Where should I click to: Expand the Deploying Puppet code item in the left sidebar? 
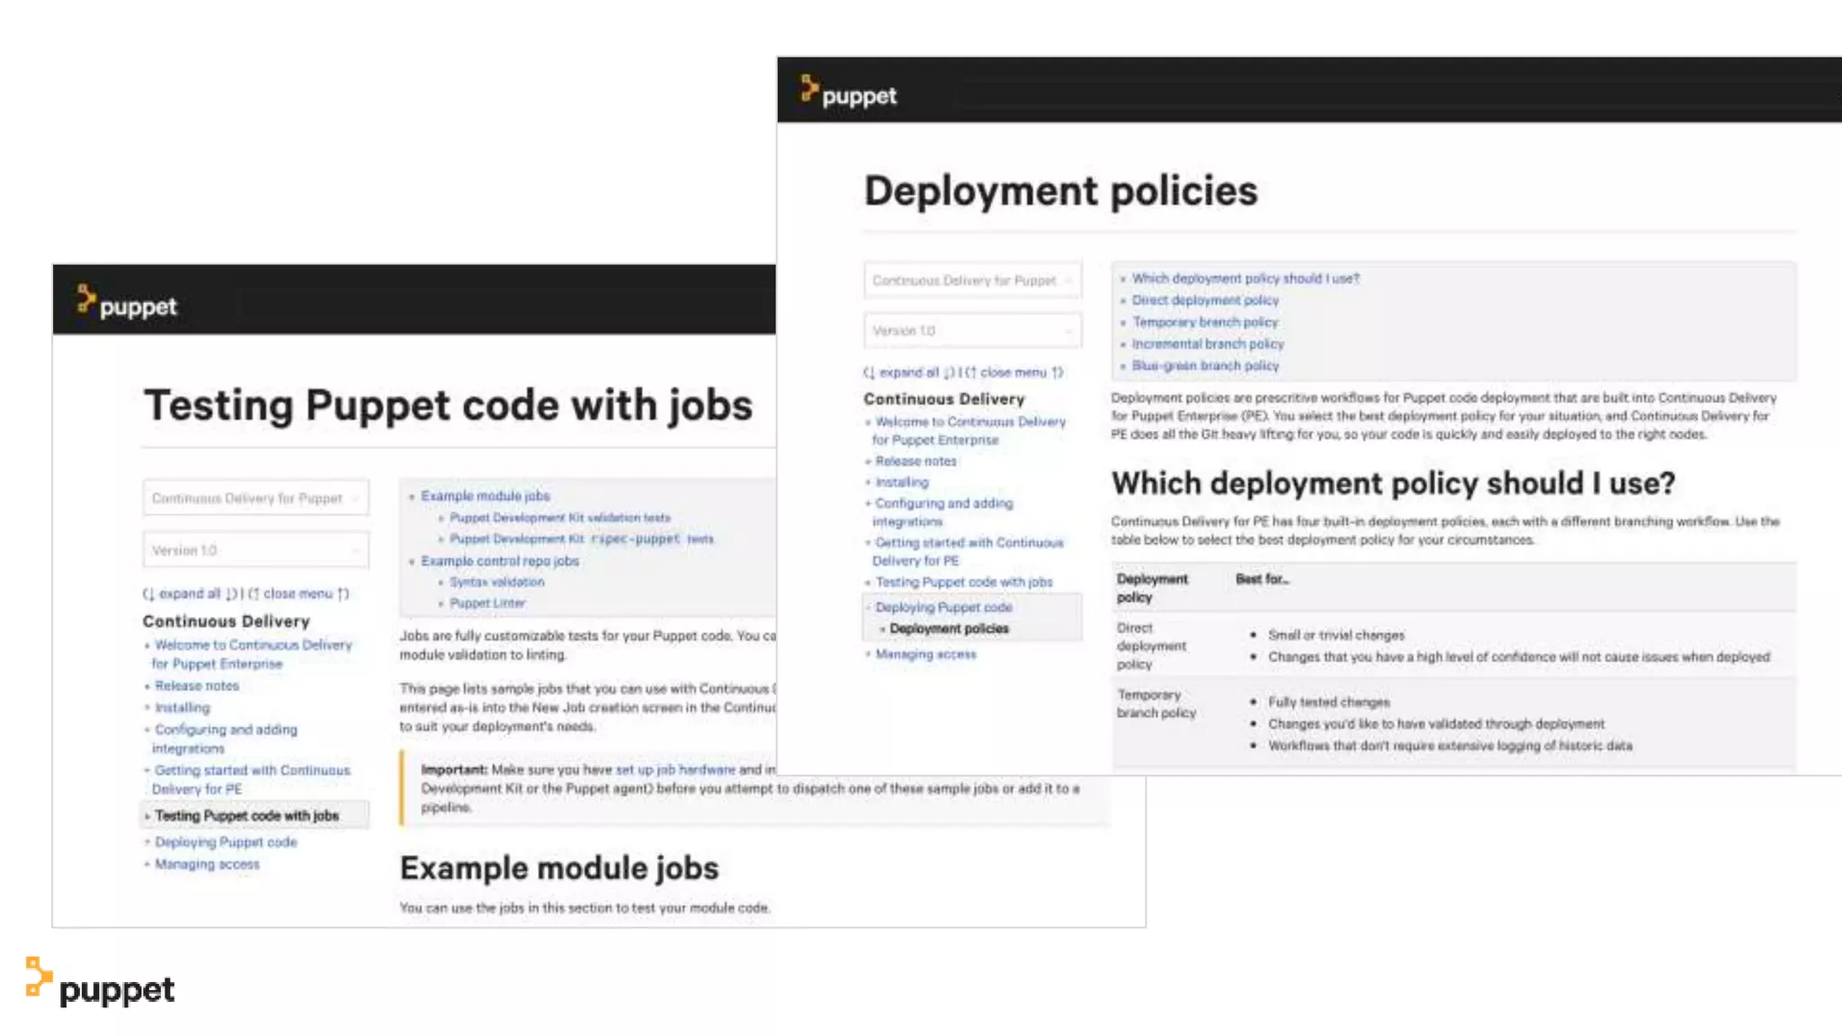point(225,843)
